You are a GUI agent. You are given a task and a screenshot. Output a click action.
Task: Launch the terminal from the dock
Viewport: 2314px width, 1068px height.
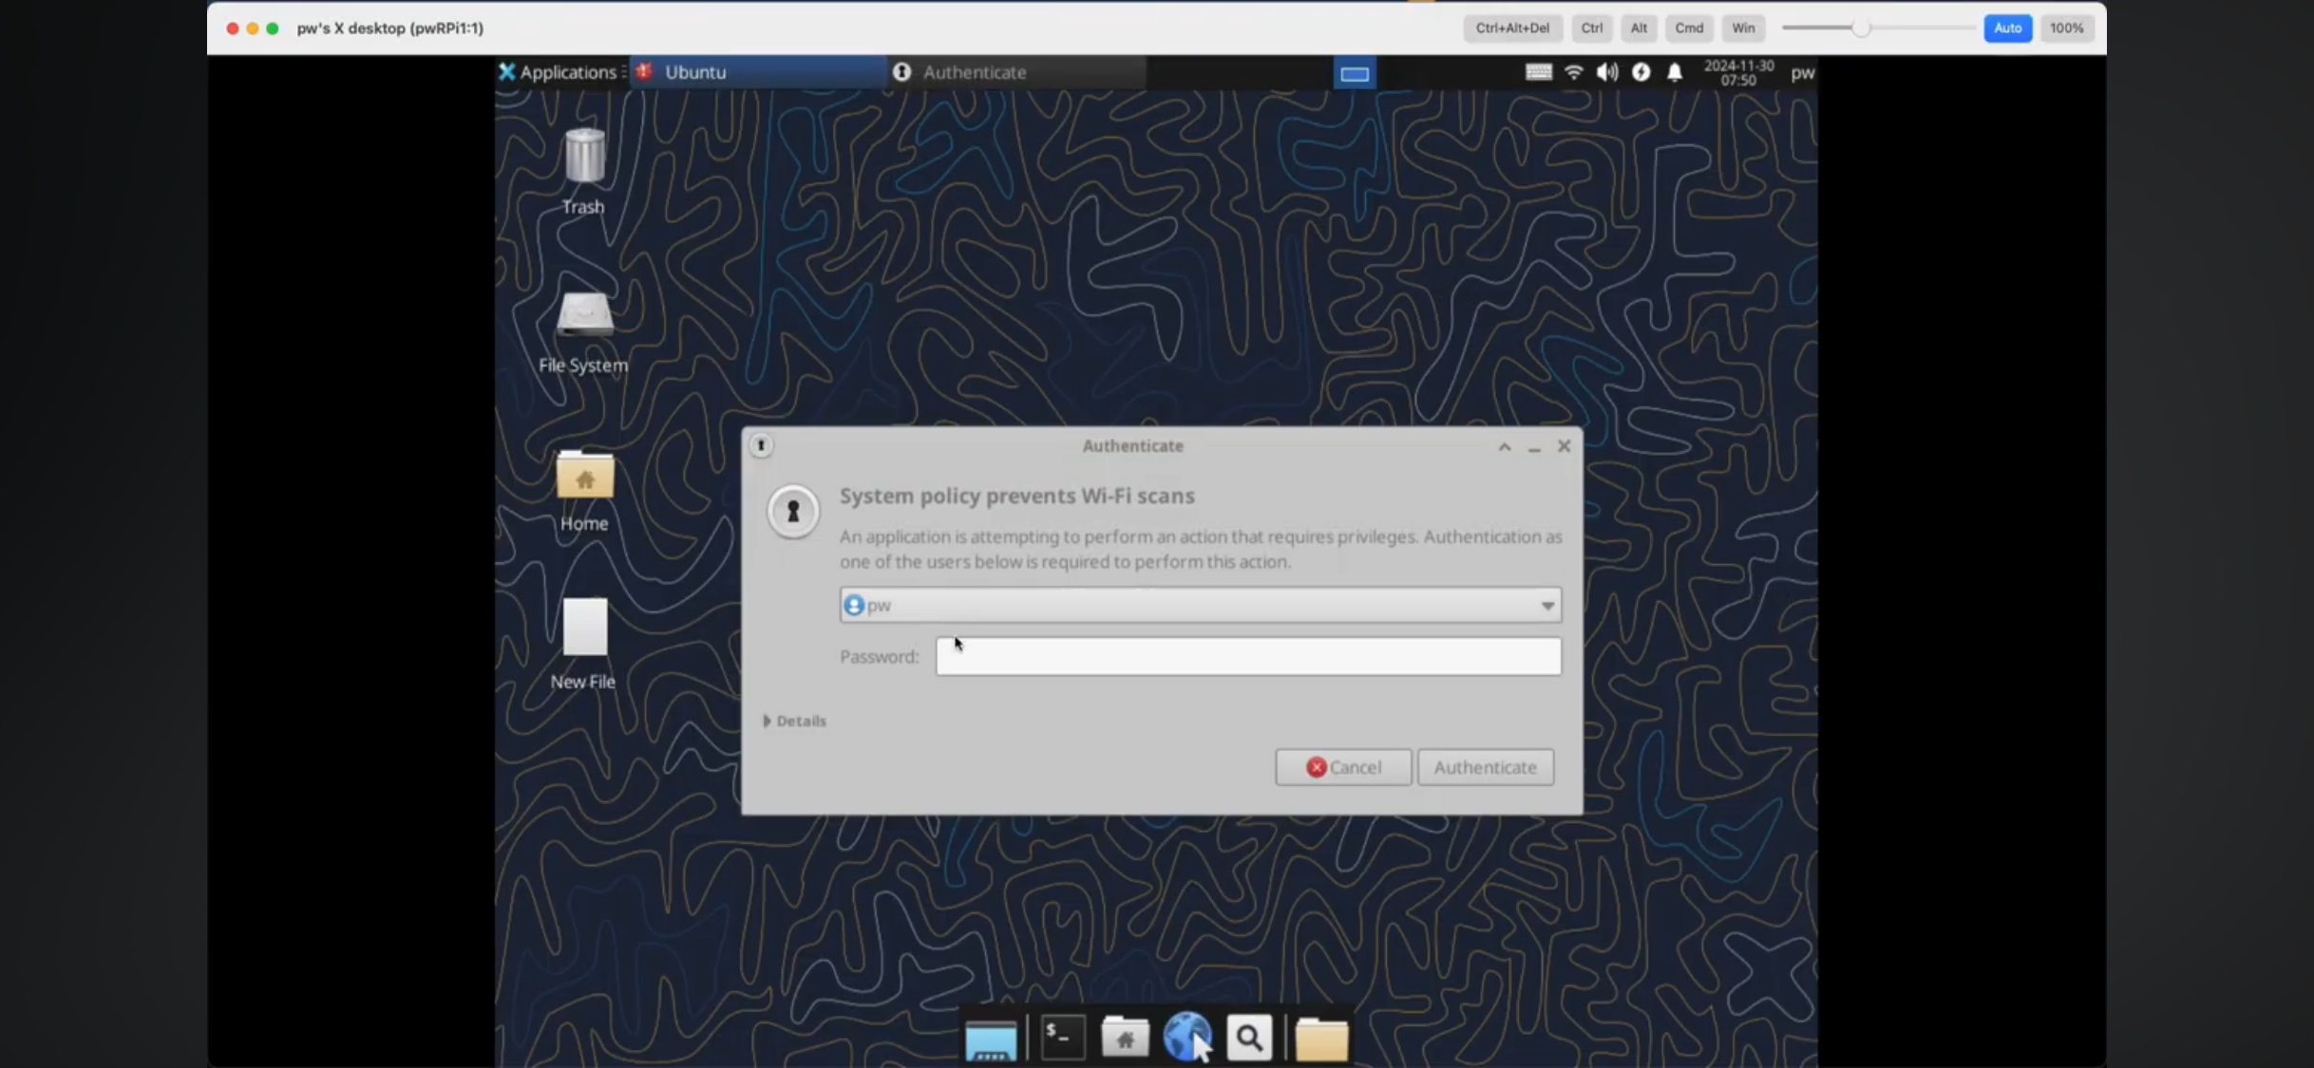pyautogui.click(x=1062, y=1038)
